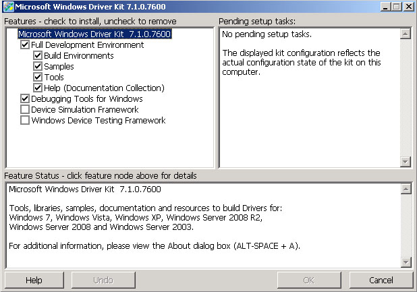Click the Driver Kit title bar icon
The height and width of the screenshot is (292, 417).
(9, 6)
